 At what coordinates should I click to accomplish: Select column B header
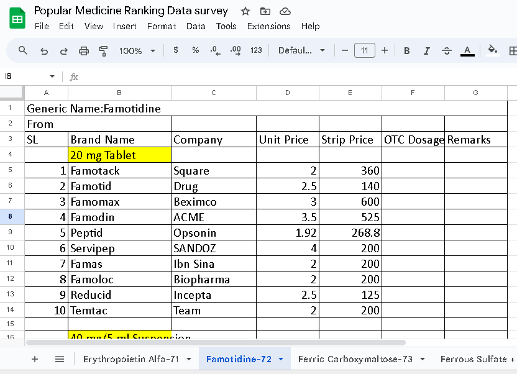(119, 93)
